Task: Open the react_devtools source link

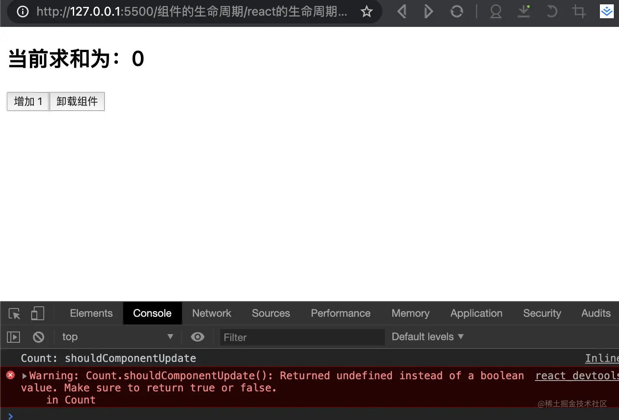Action: (x=577, y=376)
